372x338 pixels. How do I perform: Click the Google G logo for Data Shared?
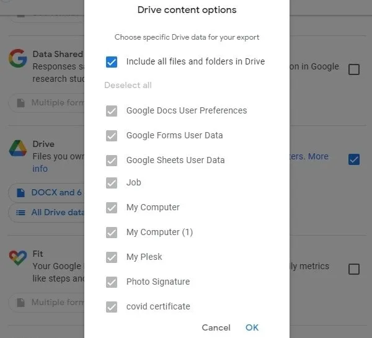[x=18, y=58]
